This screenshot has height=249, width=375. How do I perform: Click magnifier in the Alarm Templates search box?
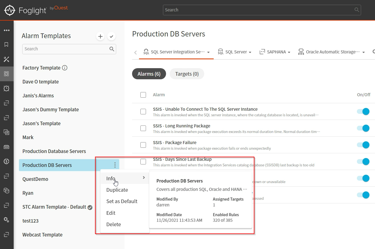click(x=112, y=49)
